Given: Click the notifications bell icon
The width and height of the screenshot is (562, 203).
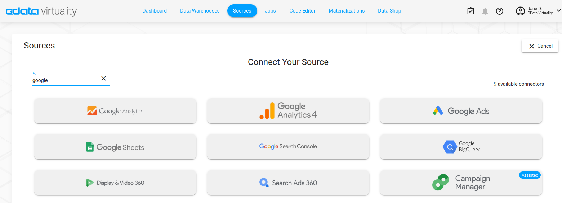Looking at the screenshot, I should click(x=485, y=11).
